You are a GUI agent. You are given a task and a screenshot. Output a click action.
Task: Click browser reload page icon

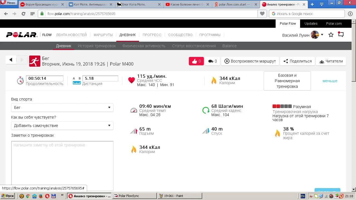click(23, 14)
